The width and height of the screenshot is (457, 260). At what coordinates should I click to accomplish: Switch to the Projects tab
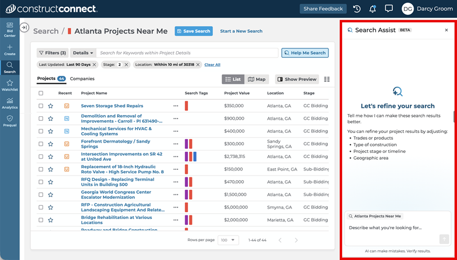coord(51,79)
